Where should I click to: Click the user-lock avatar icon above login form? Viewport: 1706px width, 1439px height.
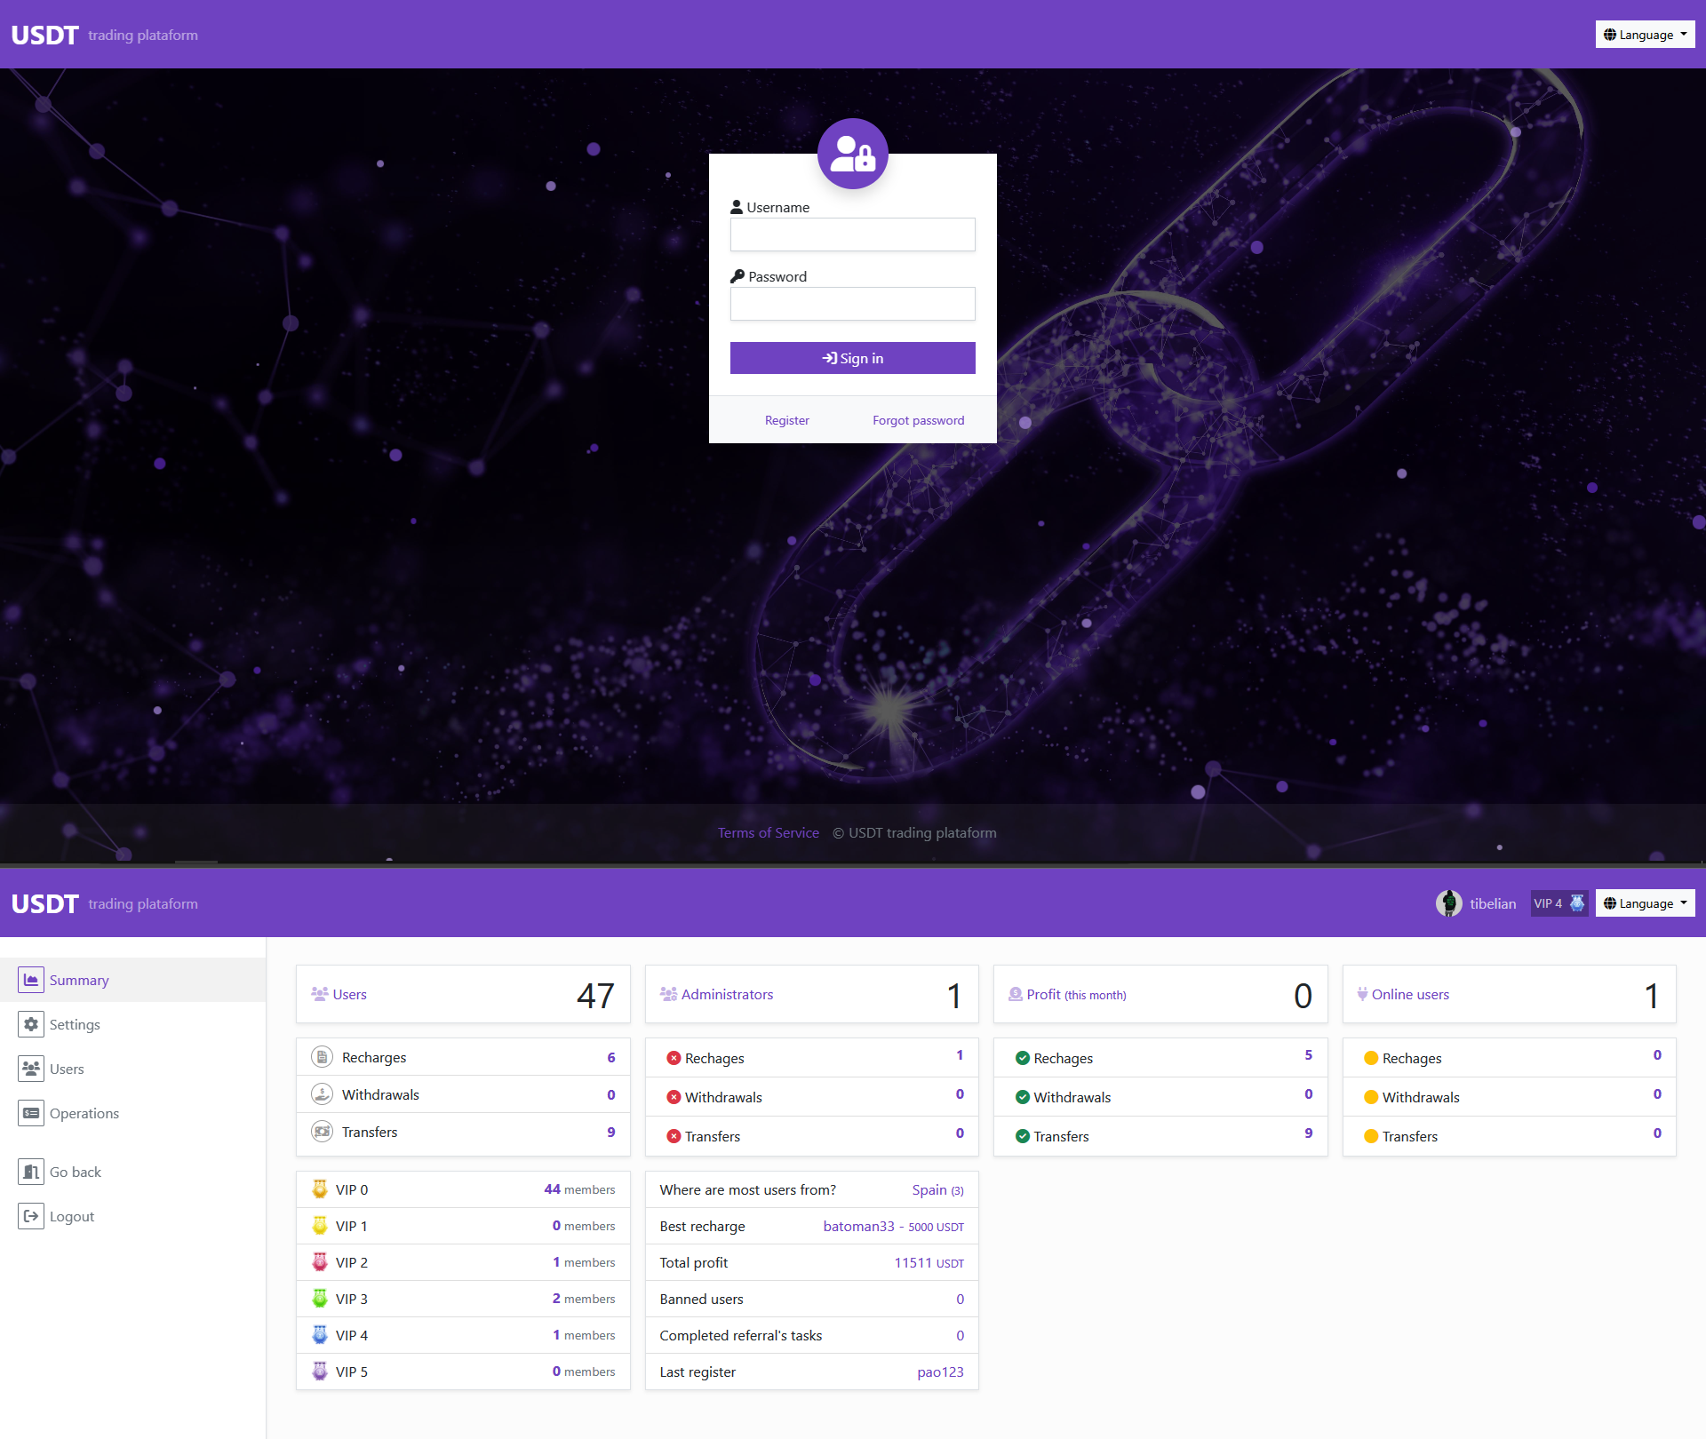click(852, 154)
